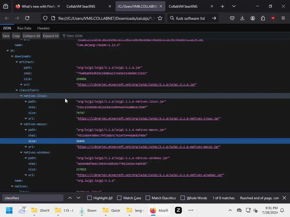The height and width of the screenshot is (217, 290).
Task: Enable Highlight All checkbox
Action: [89, 198]
